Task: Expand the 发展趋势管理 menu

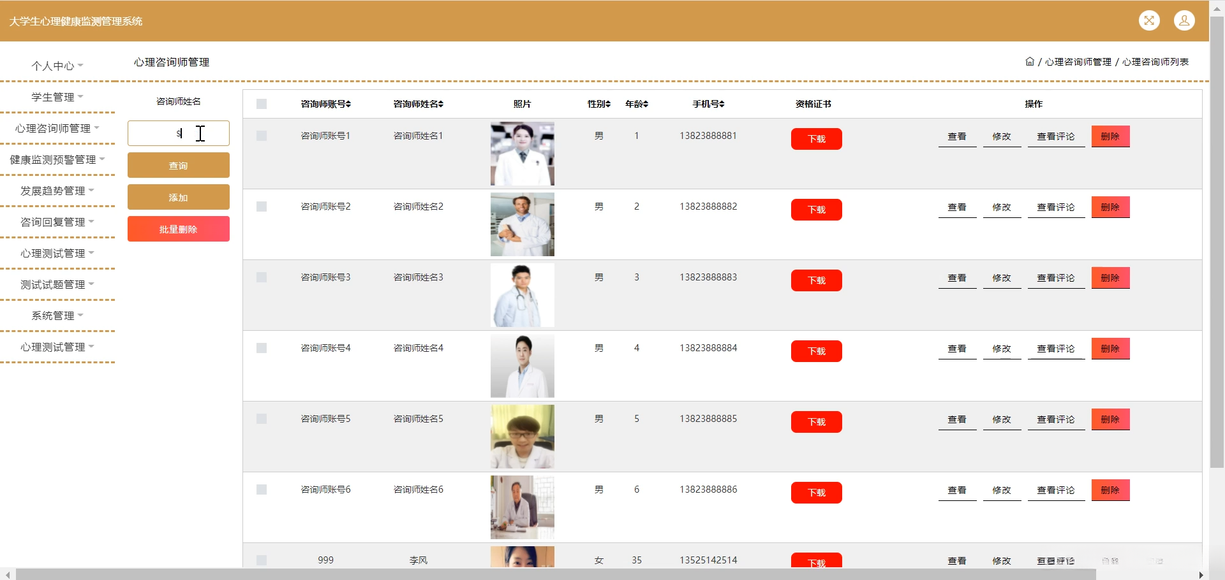Action: [x=57, y=191]
